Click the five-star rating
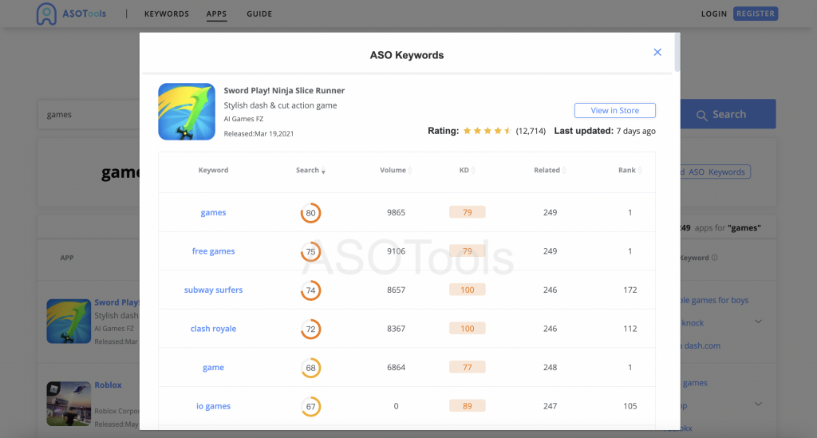Image resolution: width=817 pixels, height=438 pixels. pyautogui.click(x=487, y=131)
